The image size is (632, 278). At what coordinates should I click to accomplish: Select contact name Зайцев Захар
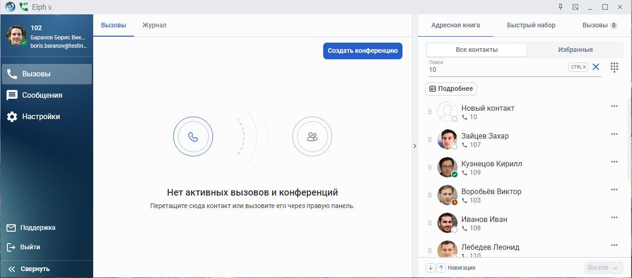(485, 136)
